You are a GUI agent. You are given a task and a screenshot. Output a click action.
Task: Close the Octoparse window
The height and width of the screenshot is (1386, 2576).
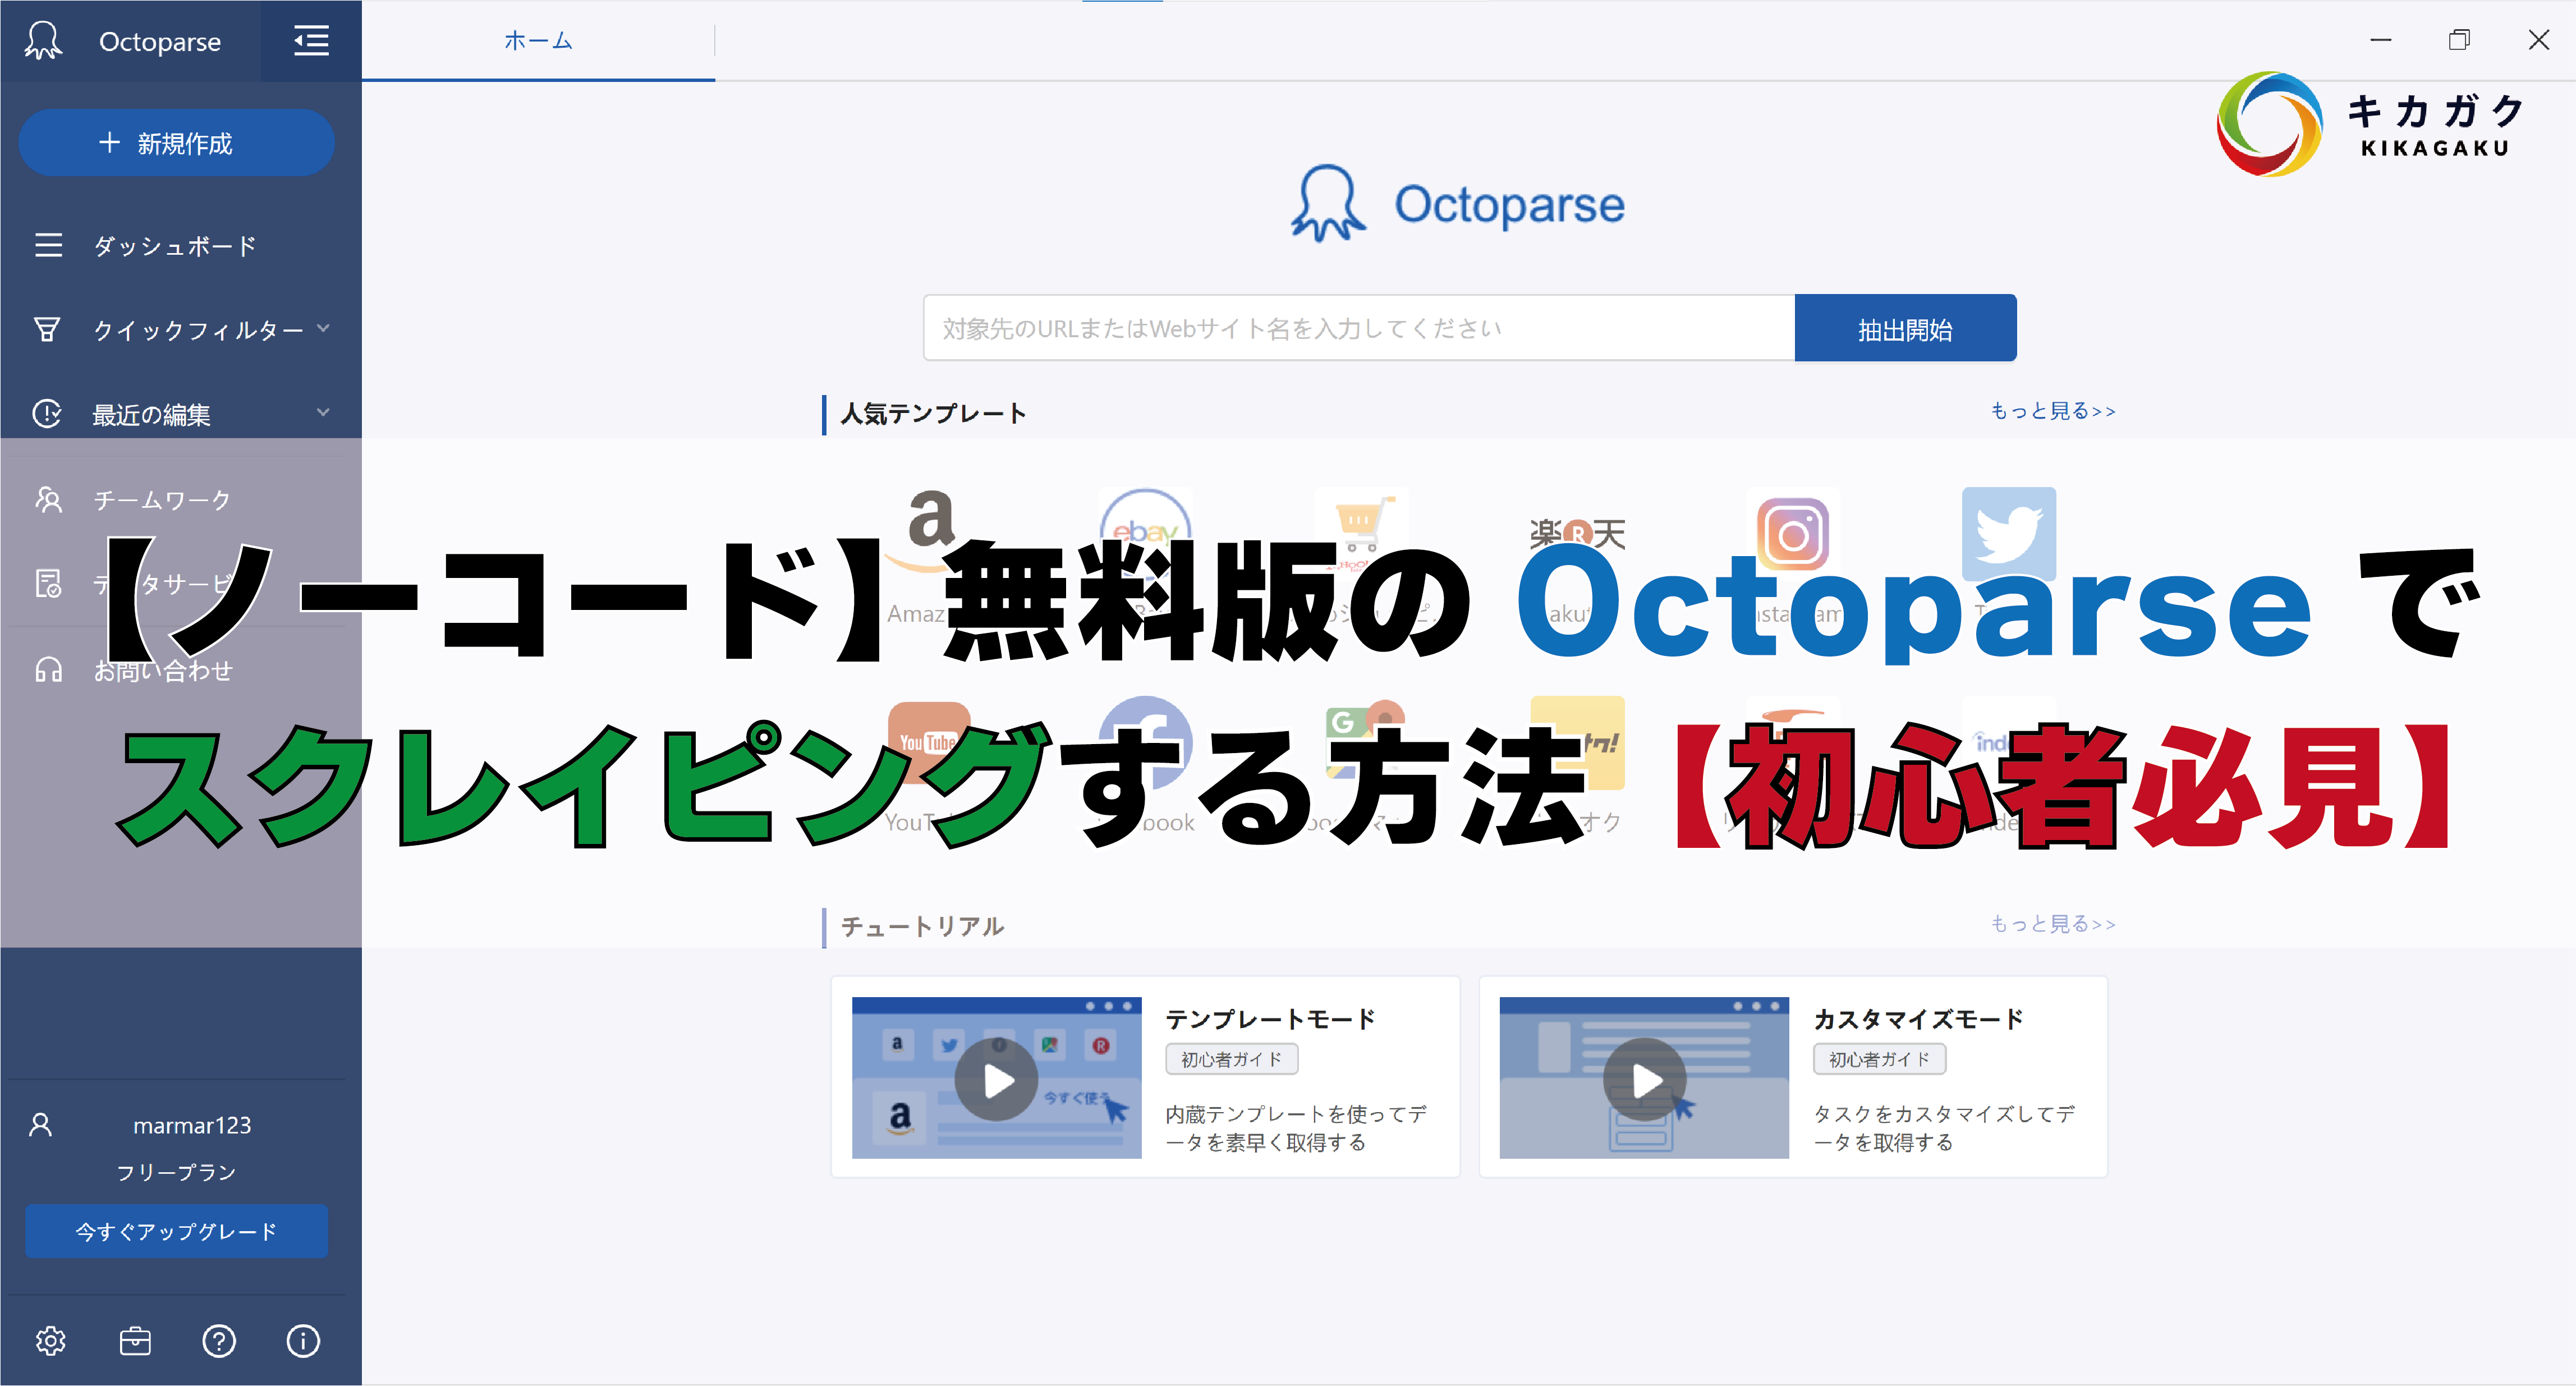coord(2538,40)
